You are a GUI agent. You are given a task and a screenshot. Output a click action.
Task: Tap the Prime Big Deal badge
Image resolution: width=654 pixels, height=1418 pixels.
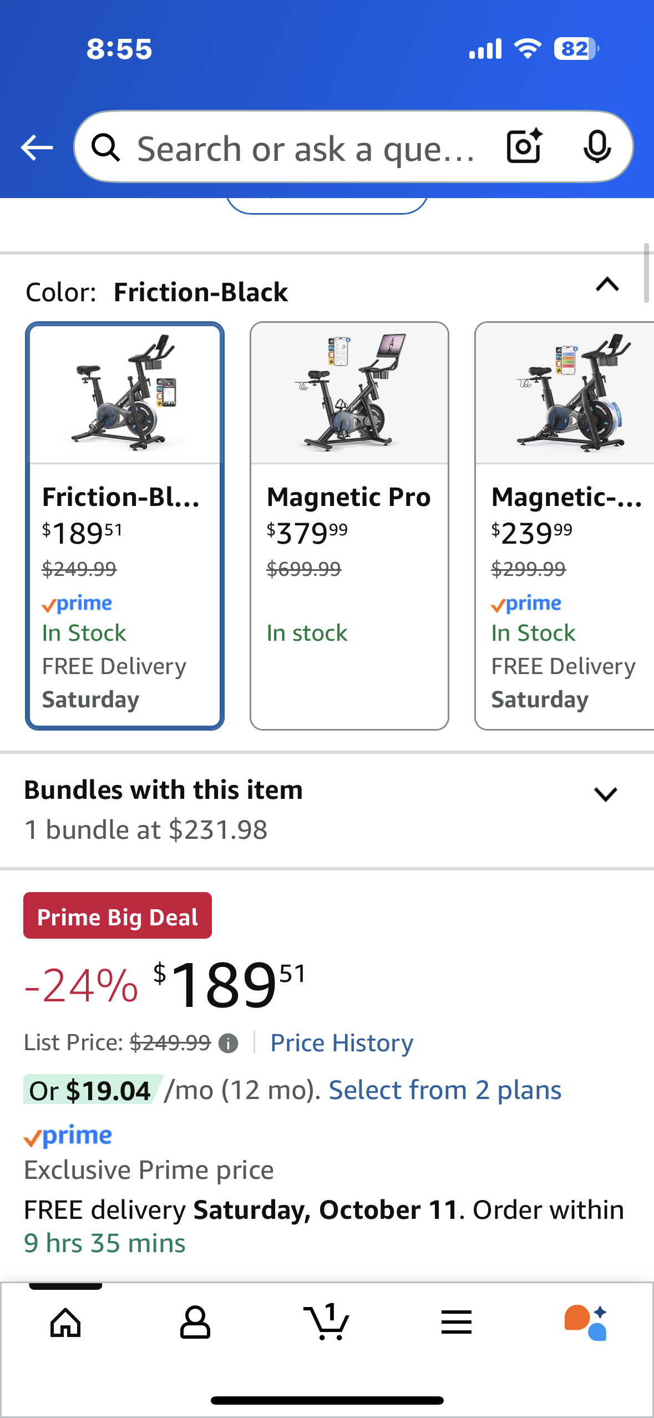tap(118, 916)
